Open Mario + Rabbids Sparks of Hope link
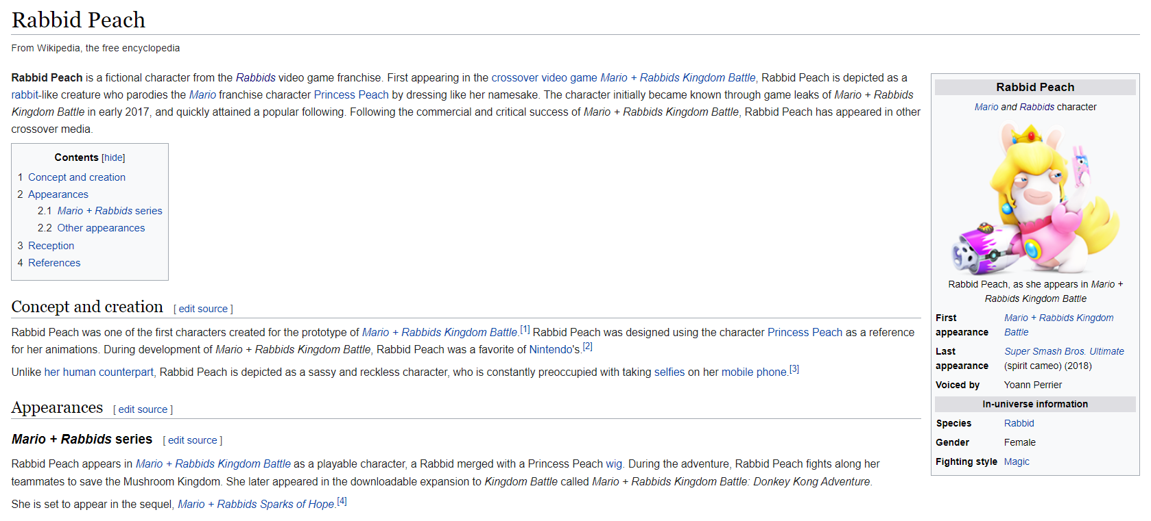The image size is (1151, 521). point(256,504)
